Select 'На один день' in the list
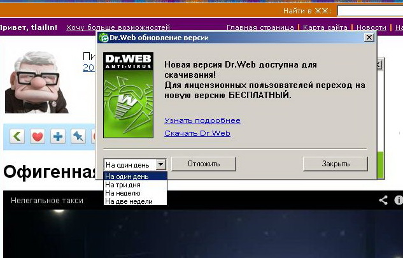The height and width of the screenshot is (258, 403). pyautogui.click(x=135, y=176)
